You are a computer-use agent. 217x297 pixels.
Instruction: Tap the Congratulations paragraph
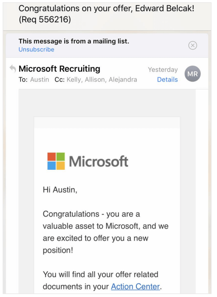pyautogui.click(x=106, y=232)
